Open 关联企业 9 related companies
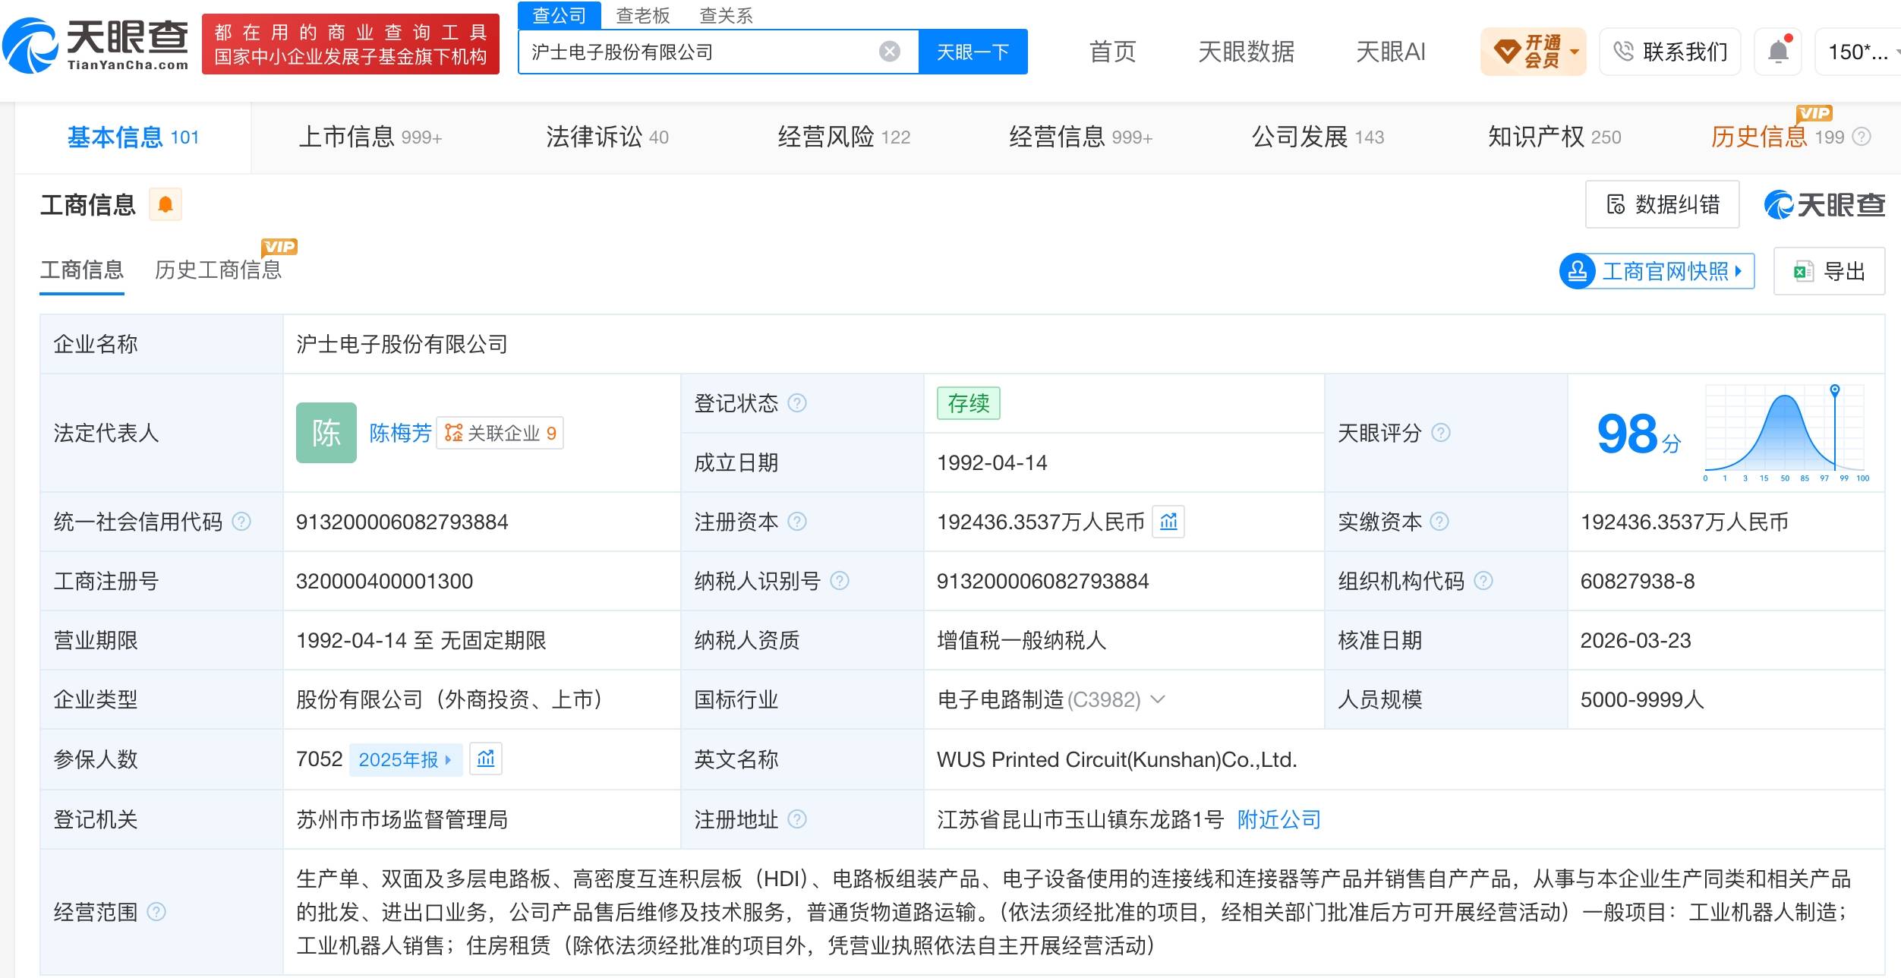Image resolution: width=1901 pixels, height=978 pixels. (x=500, y=433)
